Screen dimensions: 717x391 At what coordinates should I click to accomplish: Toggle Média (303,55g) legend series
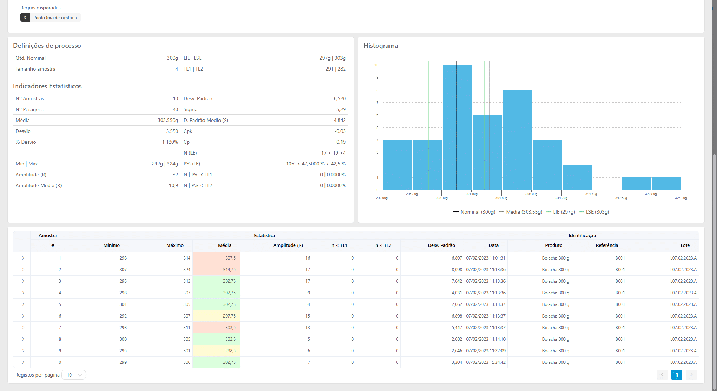click(520, 212)
